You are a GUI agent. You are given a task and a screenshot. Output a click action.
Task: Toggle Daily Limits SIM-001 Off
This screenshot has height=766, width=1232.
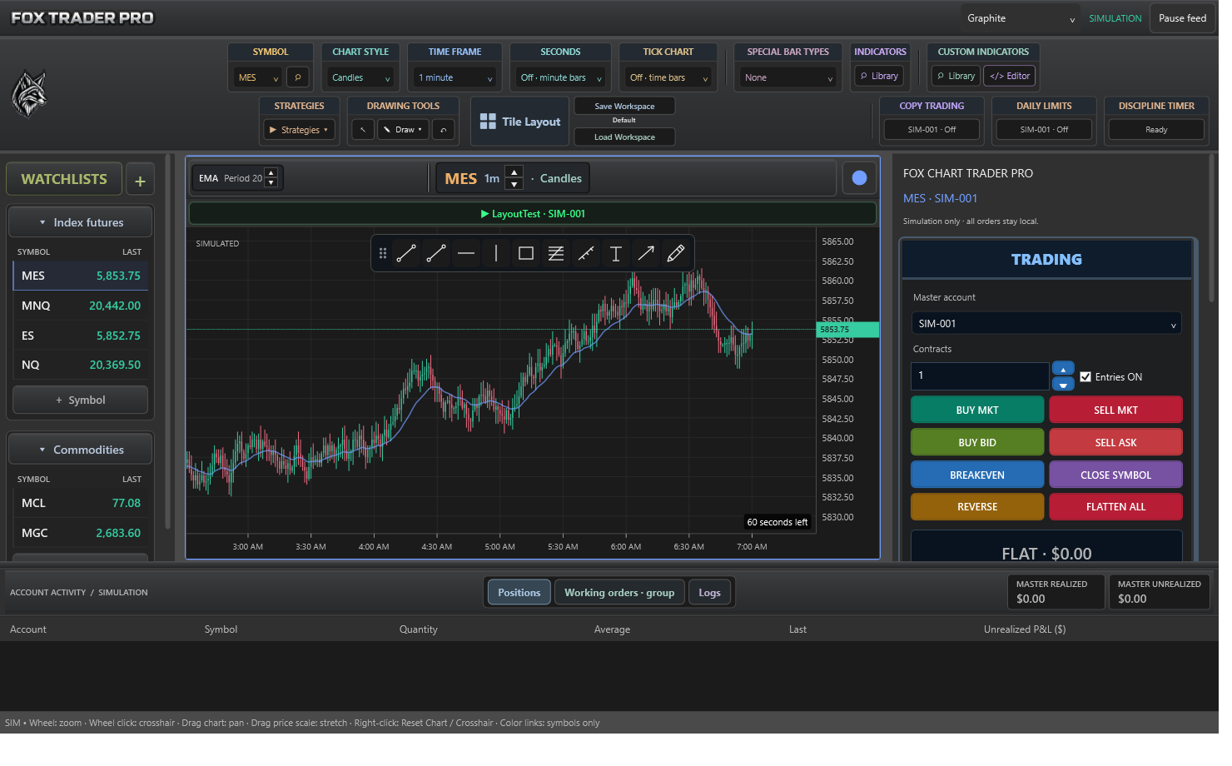[x=1044, y=130]
